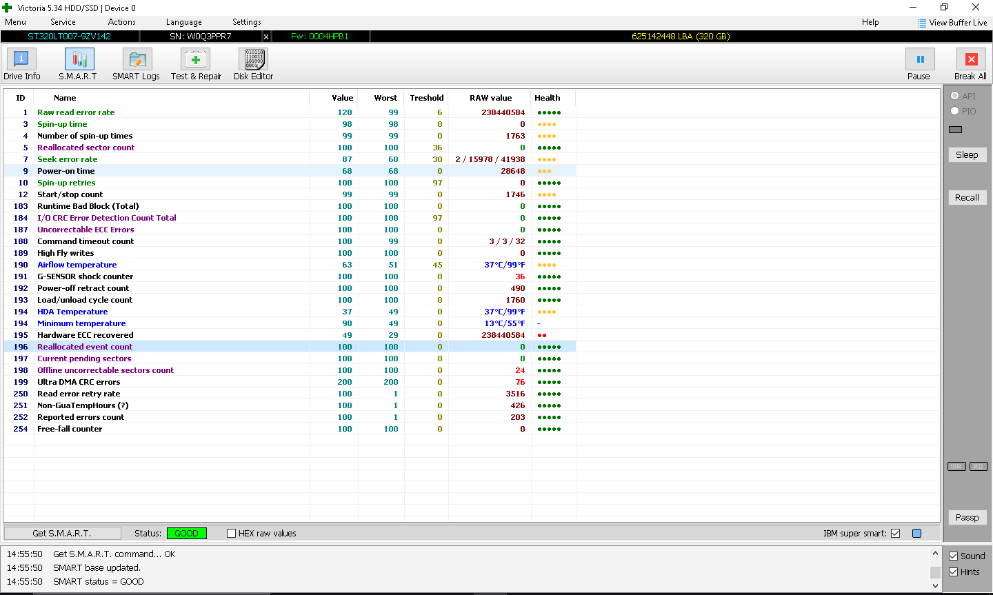
Task: Sort by the ID column header
Action: tap(21, 98)
